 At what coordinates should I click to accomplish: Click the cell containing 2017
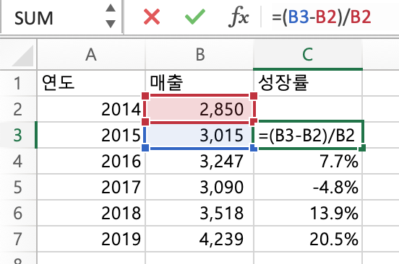(91, 187)
